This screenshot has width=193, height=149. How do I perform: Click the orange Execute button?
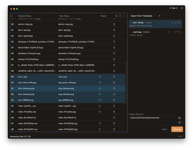177,129
